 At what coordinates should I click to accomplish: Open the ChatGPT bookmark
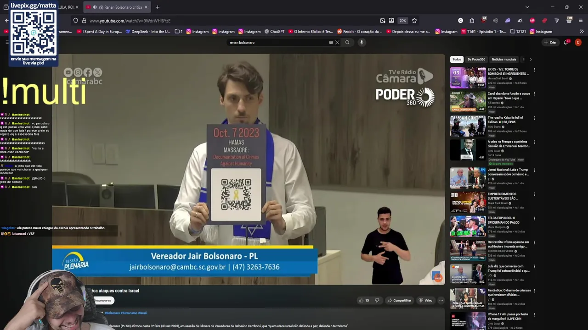[x=275, y=32]
